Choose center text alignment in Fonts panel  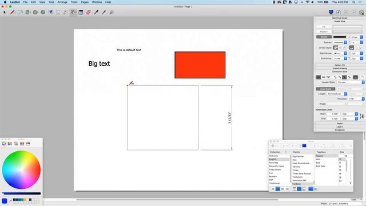click(278, 189)
